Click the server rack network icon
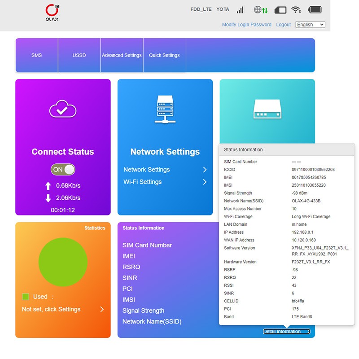 (165, 109)
